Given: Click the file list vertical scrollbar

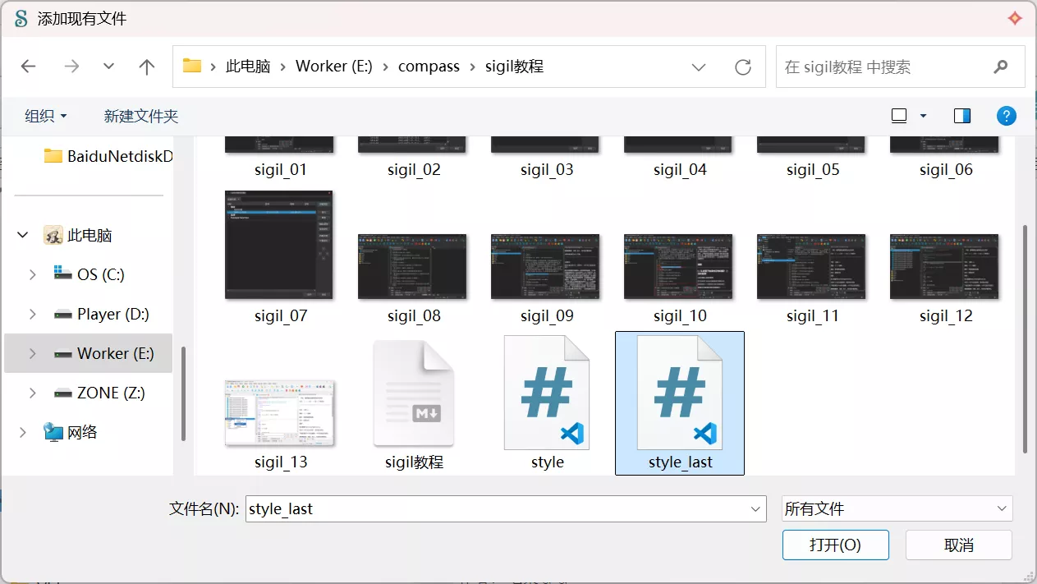Looking at the screenshot, I should (1024, 337).
